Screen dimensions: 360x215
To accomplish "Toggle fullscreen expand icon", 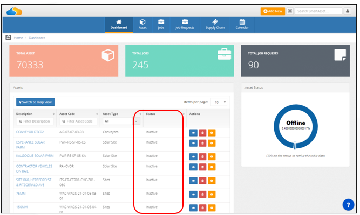I will (290, 11).
